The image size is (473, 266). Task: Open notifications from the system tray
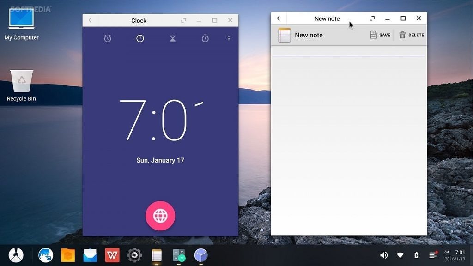tap(432, 255)
